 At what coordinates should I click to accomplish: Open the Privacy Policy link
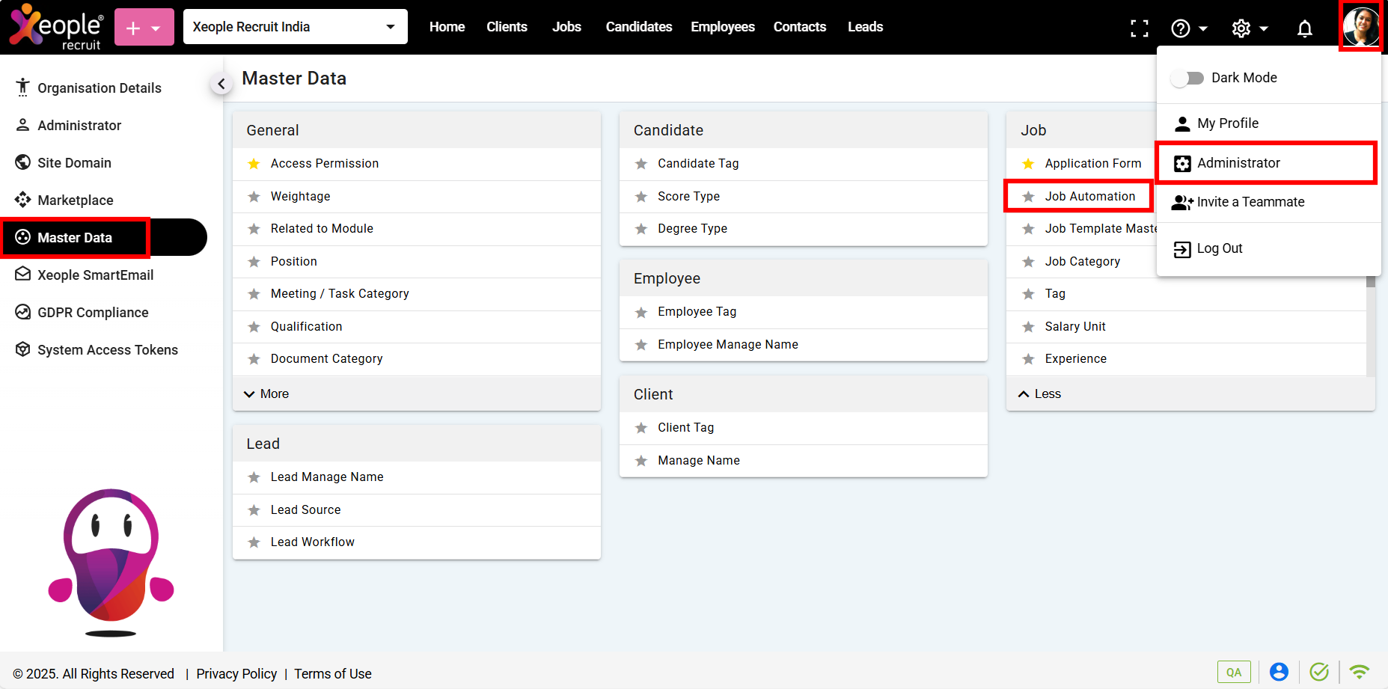click(236, 673)
